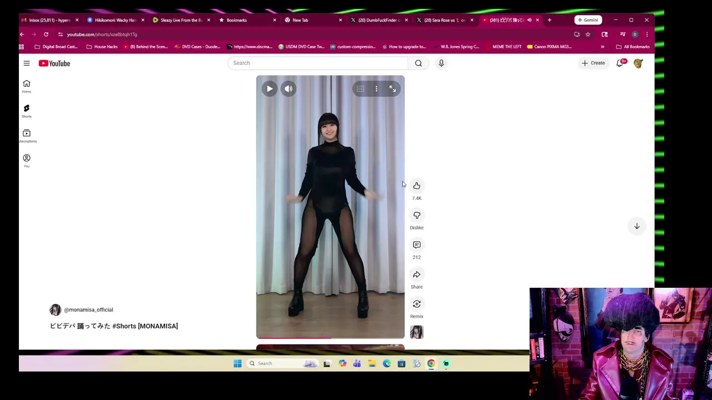Open Microsoft Store from the taskbar
This screenshot has width=712, height=400.
[402, 363]
